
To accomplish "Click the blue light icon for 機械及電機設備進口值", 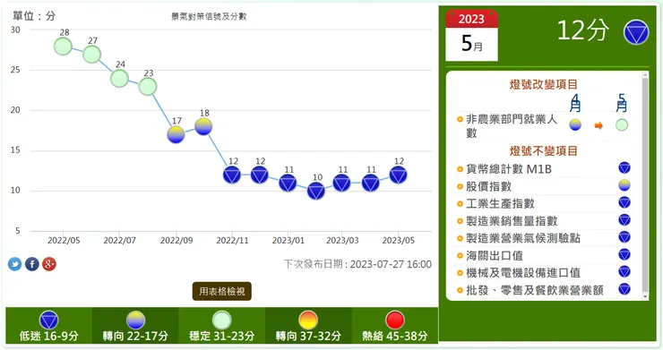I will coord(624,271).
